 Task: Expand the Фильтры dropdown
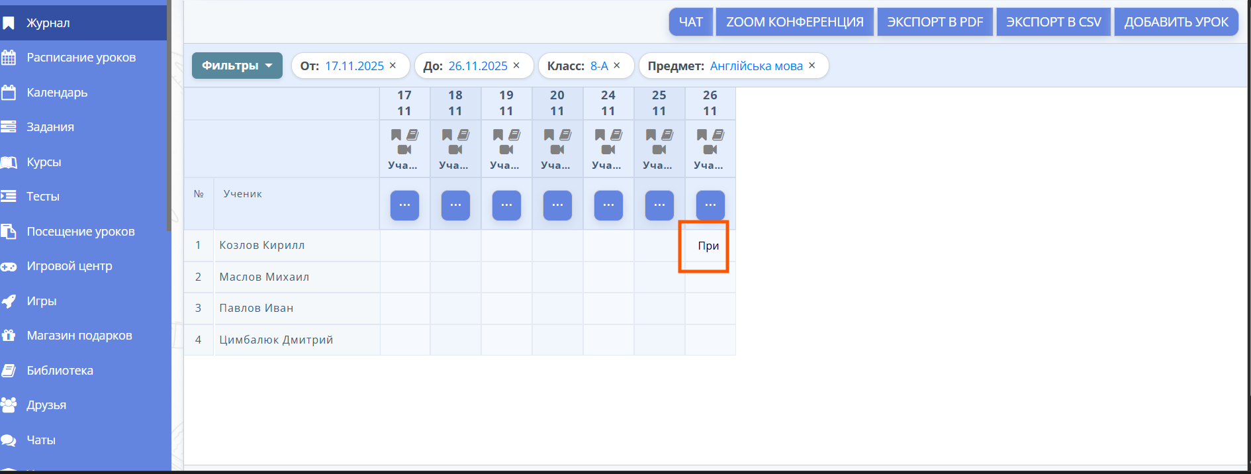pos(237,66)
